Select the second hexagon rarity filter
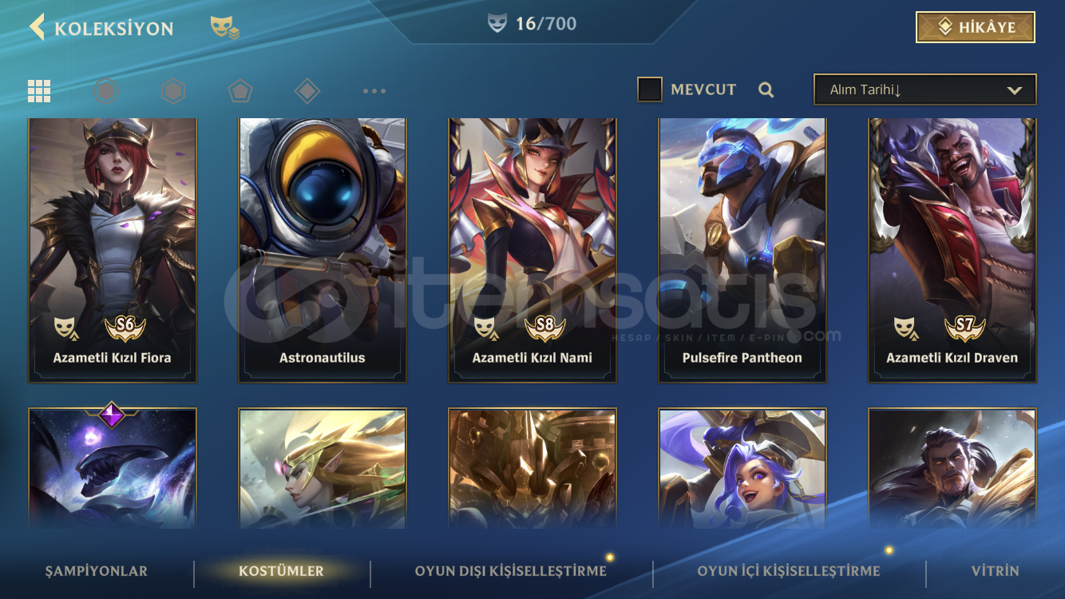1065x599 pixels. coord(173,91)
